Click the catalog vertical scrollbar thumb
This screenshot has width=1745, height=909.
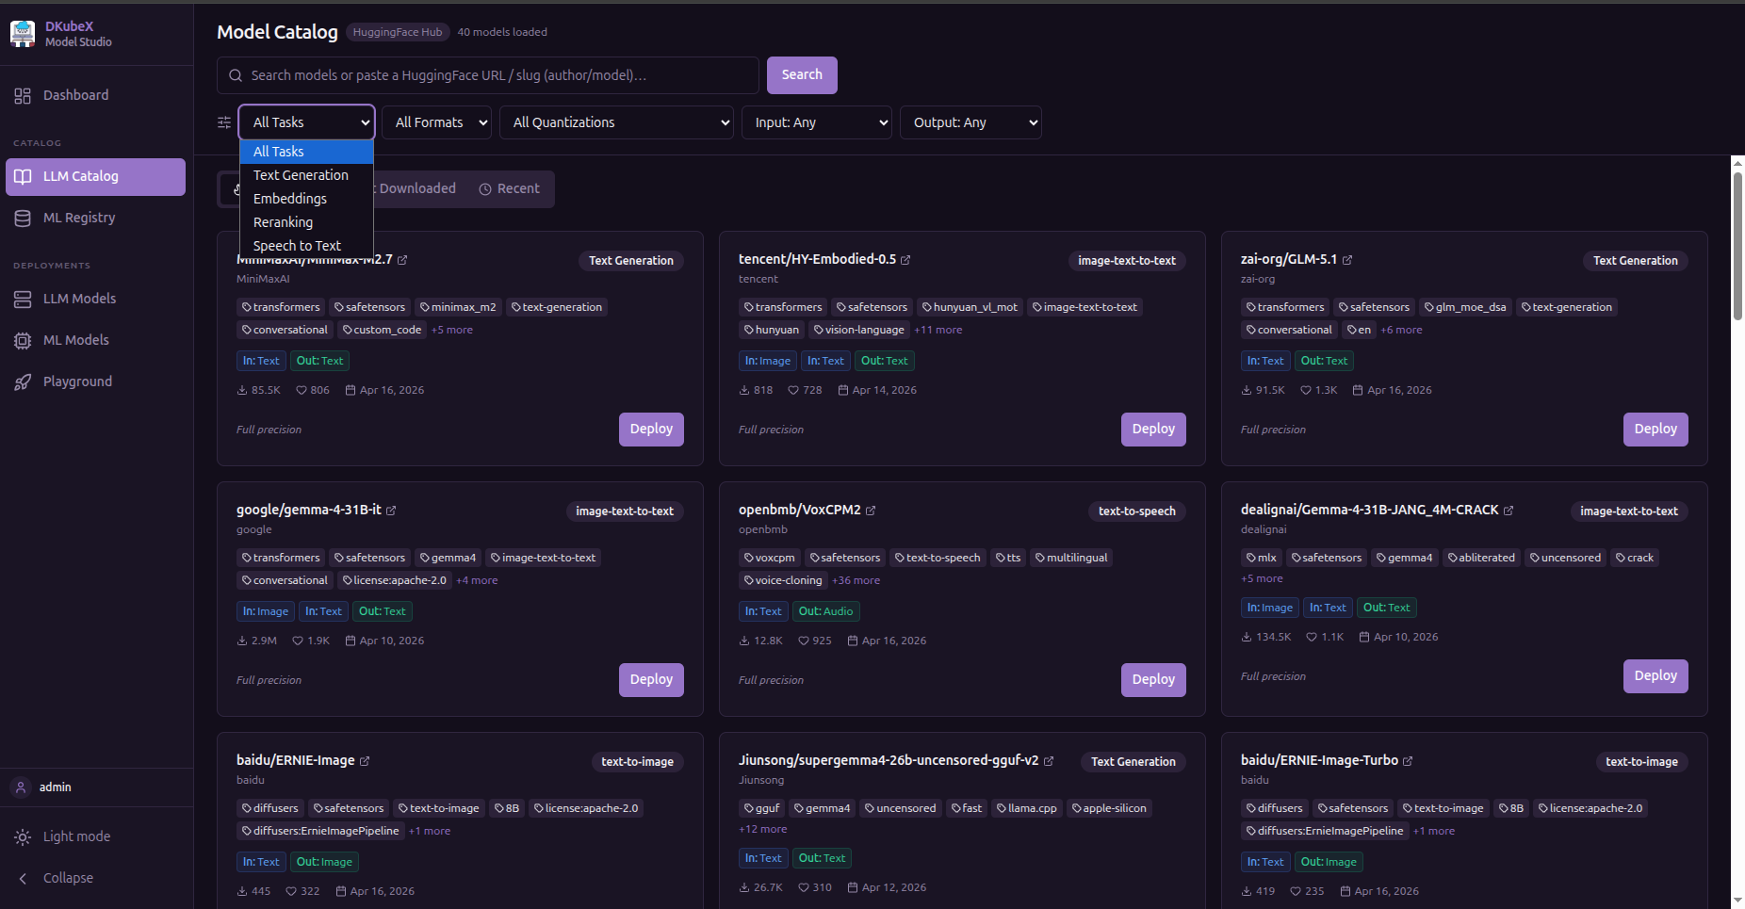(x=1737, y=246)
